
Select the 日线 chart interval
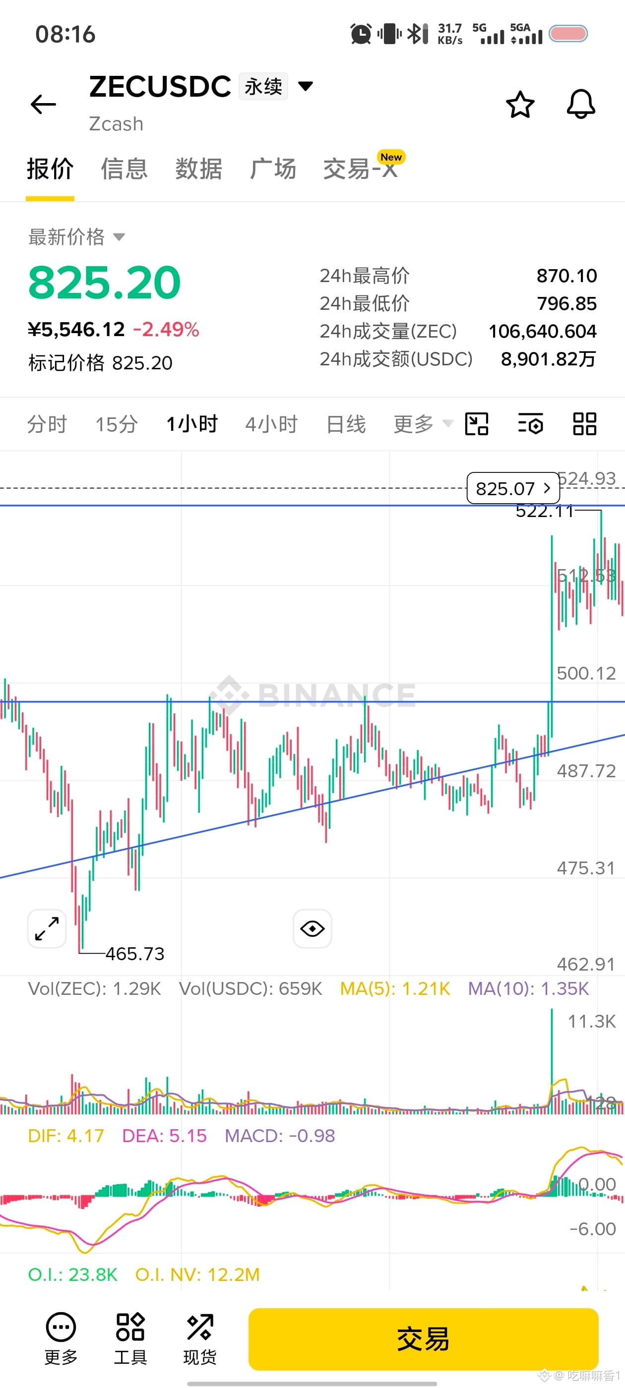coord(346,424)
